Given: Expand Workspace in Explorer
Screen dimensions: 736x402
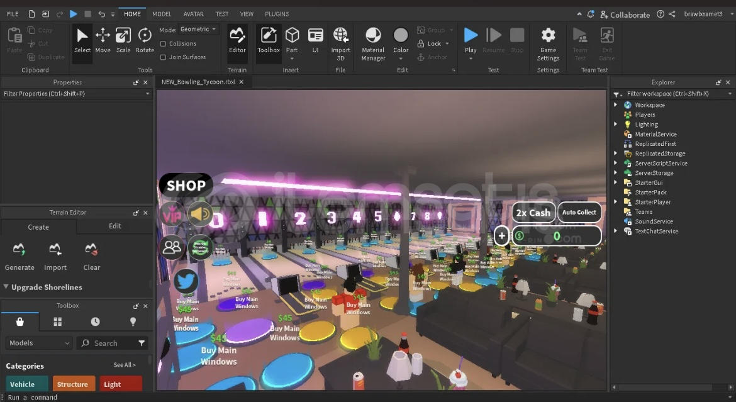Looking at the screenshot, I should click(615, 104).
